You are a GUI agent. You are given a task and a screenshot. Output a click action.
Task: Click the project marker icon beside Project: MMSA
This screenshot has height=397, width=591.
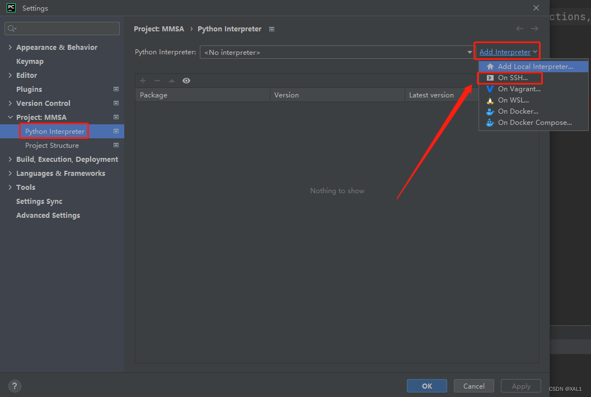tap(116, 117)
